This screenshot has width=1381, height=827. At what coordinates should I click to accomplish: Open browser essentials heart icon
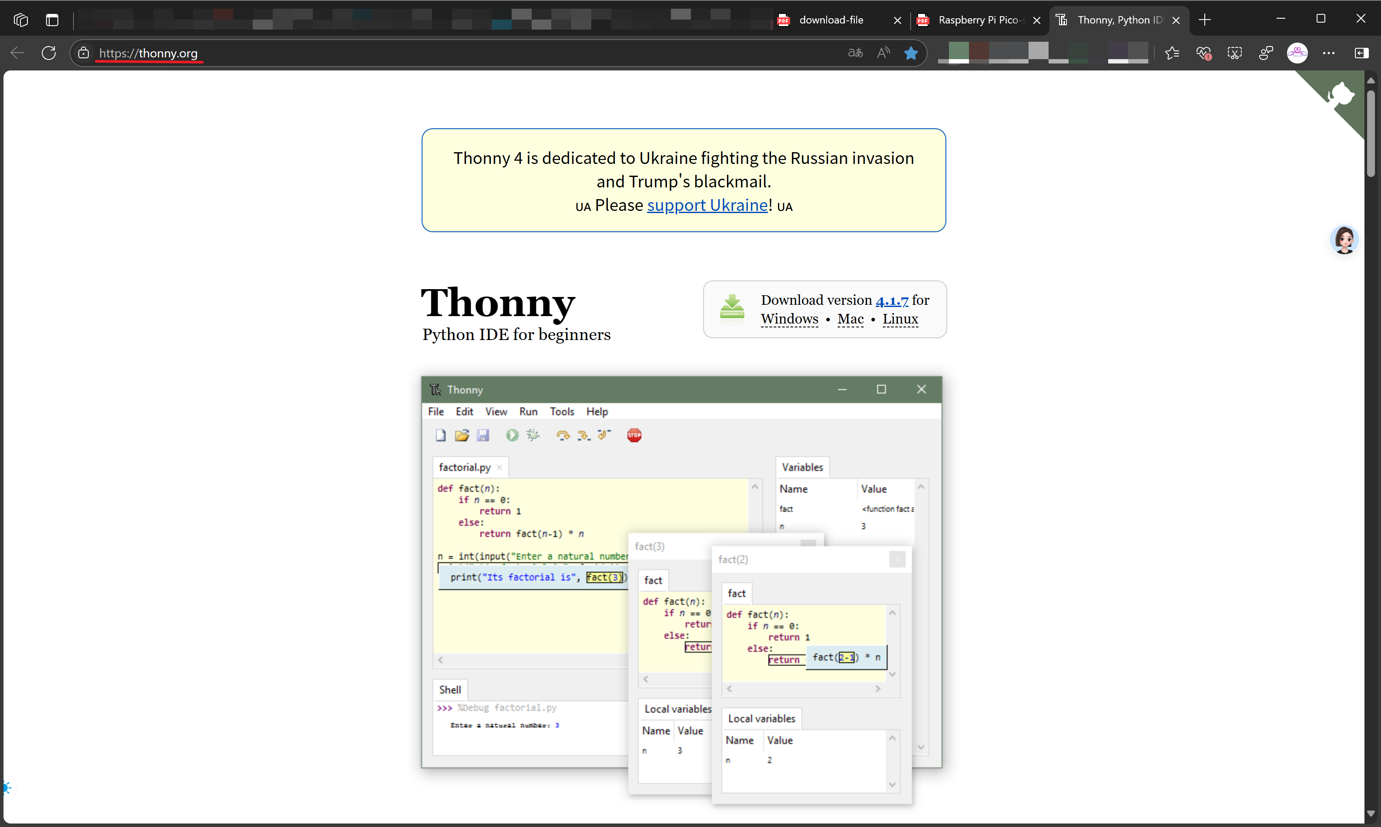tap(1203, 53)
